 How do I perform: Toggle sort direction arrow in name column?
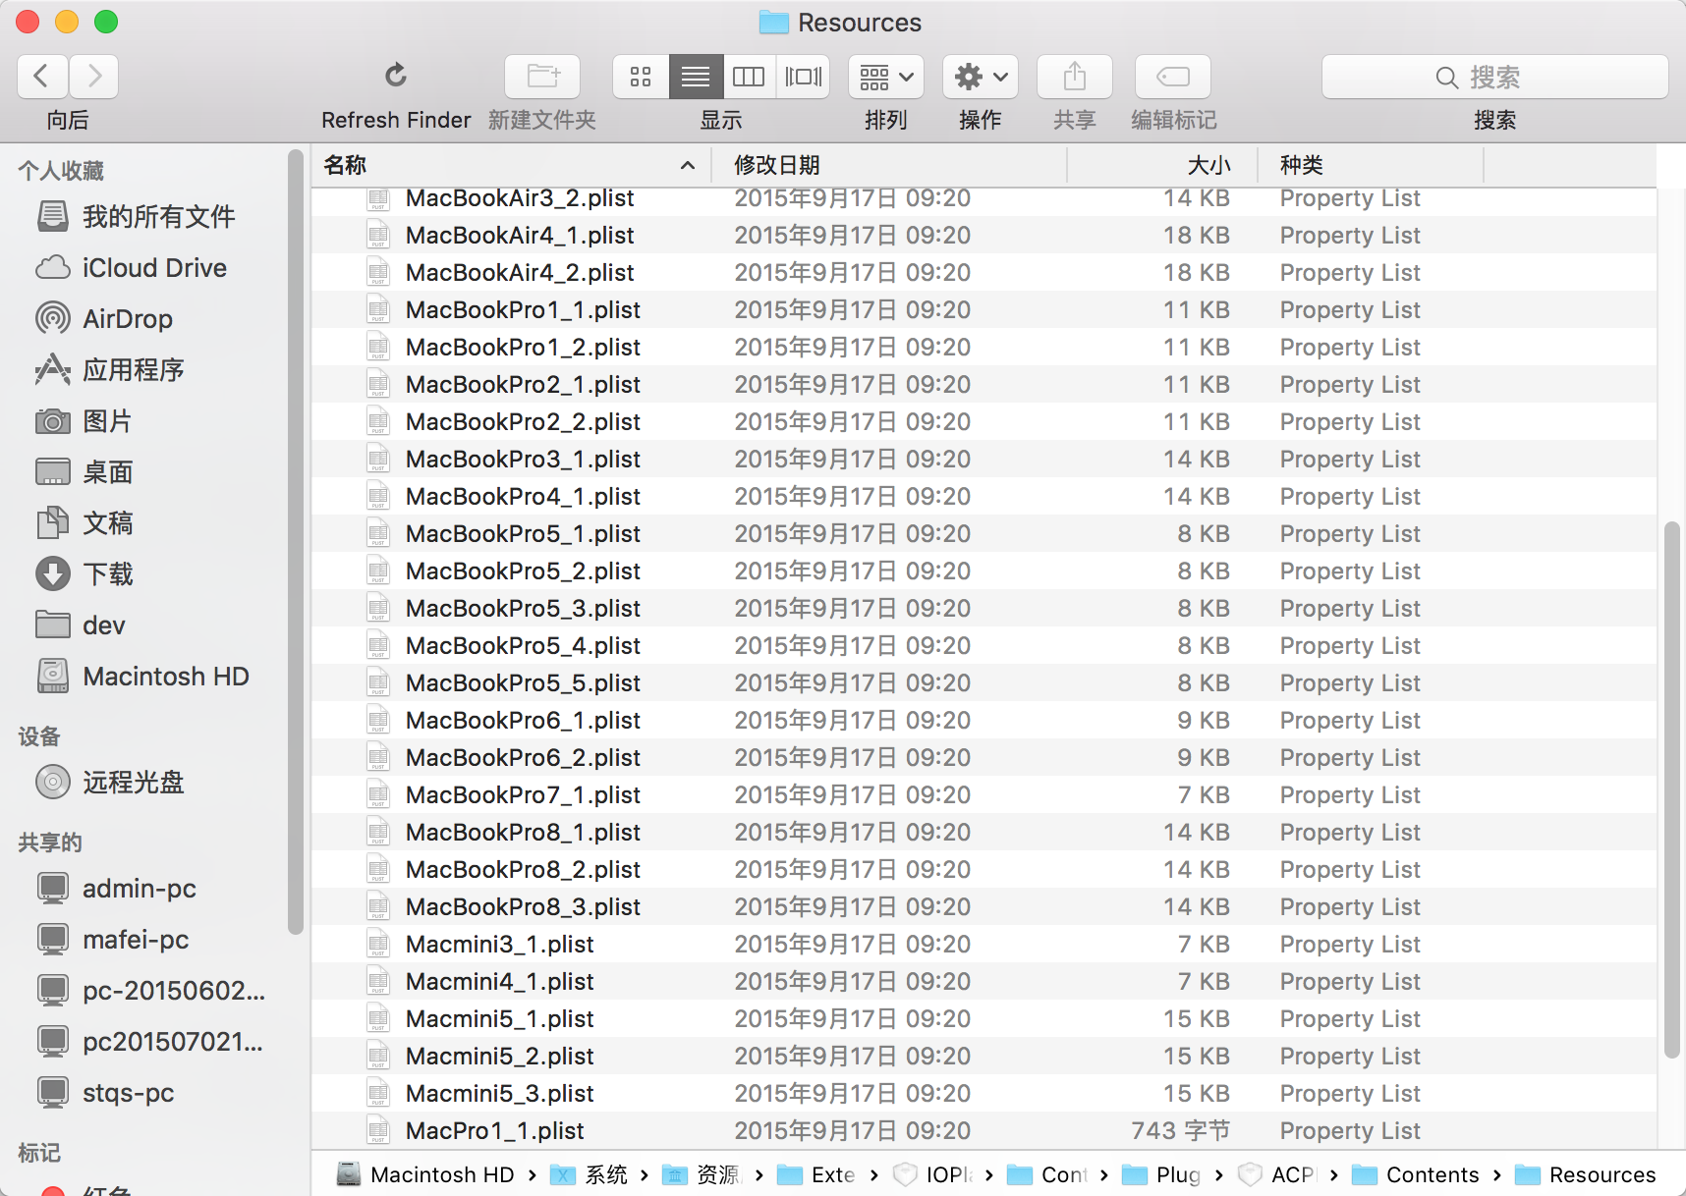[x=688, y=165]
